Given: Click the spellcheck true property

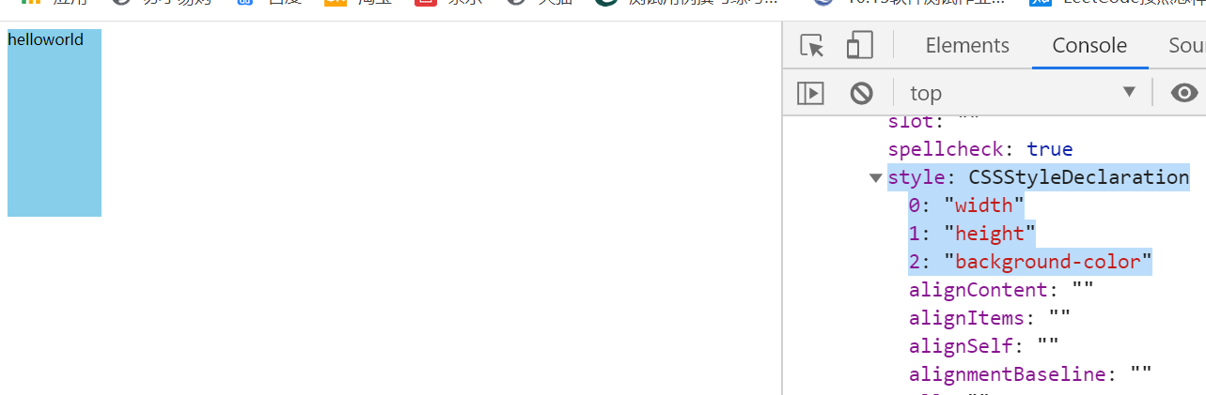Looking at the screenshot, I should pos(980,149).
